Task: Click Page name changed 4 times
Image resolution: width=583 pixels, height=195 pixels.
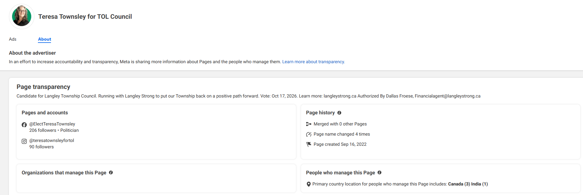Action: (x=342, y=134)
